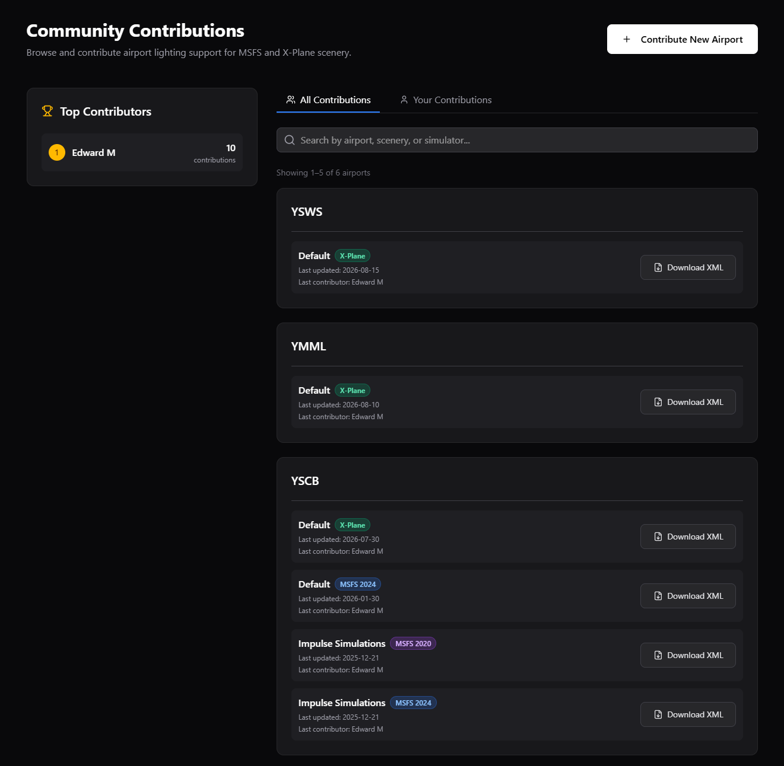
Task: Download XML for YSWS Default X-Plane
Action: tap(688, 267)
